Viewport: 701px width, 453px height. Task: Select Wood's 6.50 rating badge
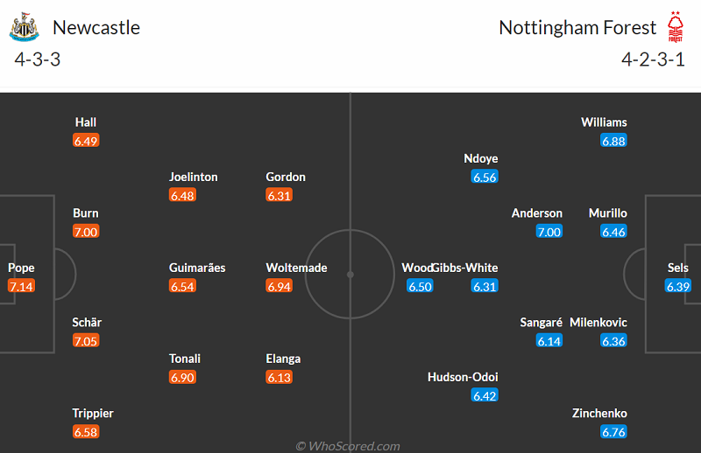coord(420,286)
